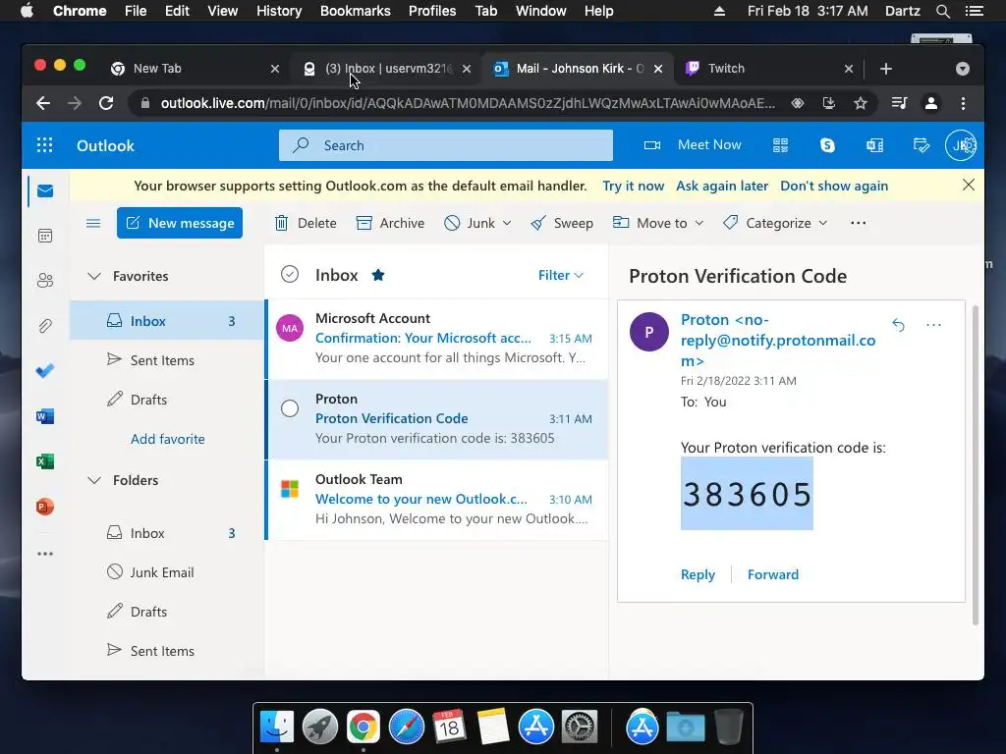Screen dimensions: 1006x754
Task: Click Forward below the message
Action: (772, 574)
